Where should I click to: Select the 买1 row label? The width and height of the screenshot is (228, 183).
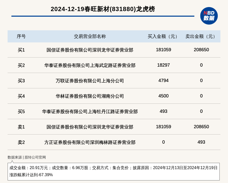(21, 50)
